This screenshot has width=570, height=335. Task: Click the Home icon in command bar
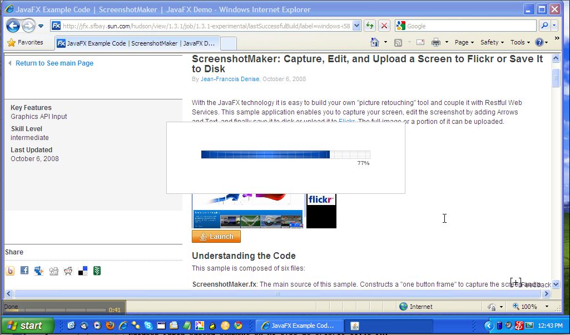[375, 42]
